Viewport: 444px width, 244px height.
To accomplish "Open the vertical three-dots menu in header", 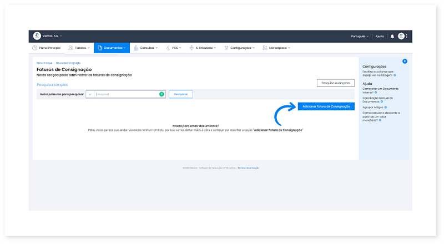I will pos(407,36).
